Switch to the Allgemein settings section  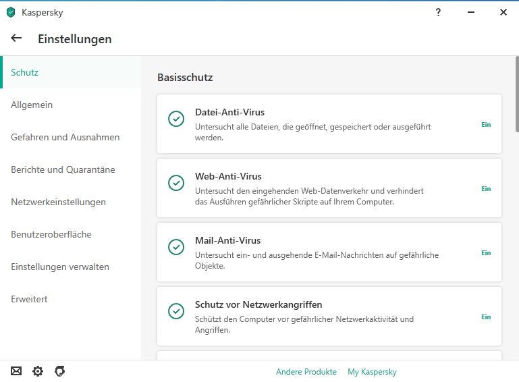point(32,105)
